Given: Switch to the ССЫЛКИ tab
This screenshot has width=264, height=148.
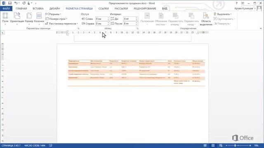Looking at the screenshot, I should (x=104, y=8).
